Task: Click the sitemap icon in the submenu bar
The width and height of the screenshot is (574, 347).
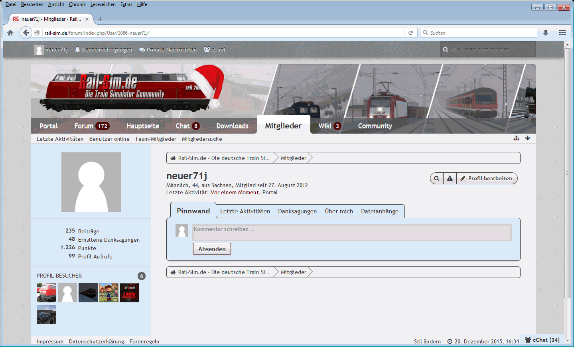Action: tap(517, 138)
